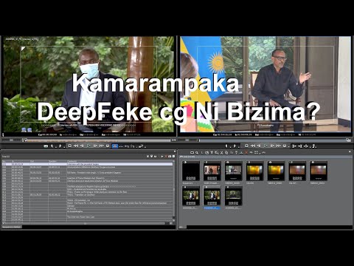
Task: Open dropdown arrow beside Recorder Set Out
Action: 239,147
